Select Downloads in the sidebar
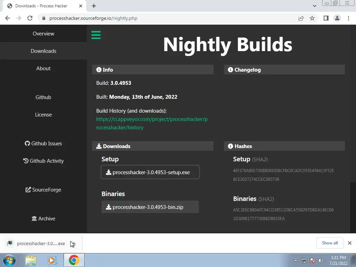Screen dimensions: 356x267 [x=43, y=51]
